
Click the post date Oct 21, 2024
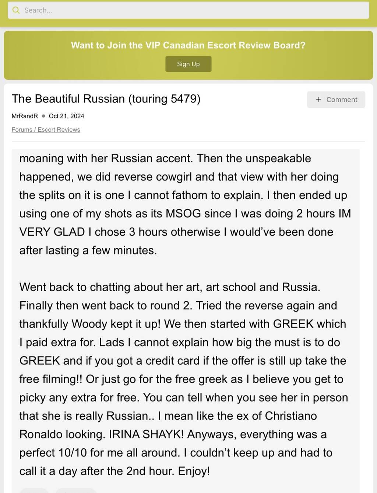coord(66,116)
